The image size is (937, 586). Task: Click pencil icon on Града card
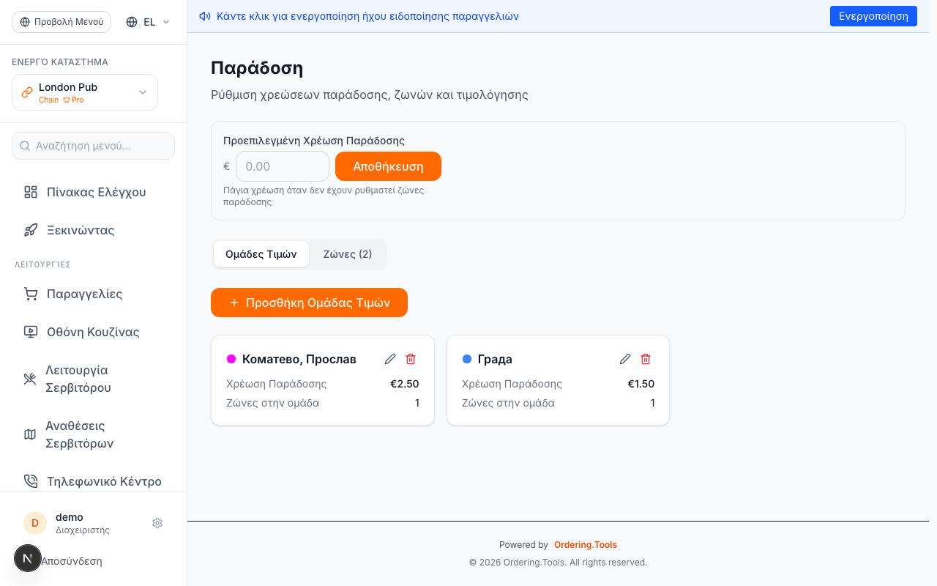pos(625,359)
